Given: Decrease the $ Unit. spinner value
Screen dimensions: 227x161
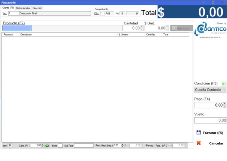Looking at the screenshot, I should [x=167, y=29].
